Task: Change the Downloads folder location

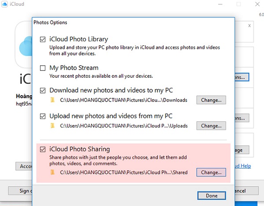Action: [x=211, y=100]
